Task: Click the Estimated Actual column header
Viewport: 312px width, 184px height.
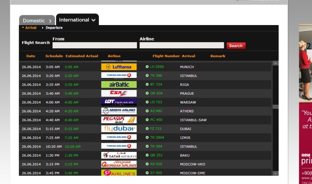Action: pyautogui.click(x=82, y=56)
